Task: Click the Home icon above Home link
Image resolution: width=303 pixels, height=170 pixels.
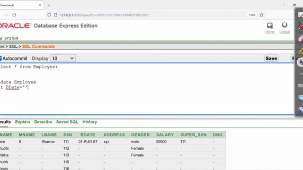Action: (x=270, y=25)
